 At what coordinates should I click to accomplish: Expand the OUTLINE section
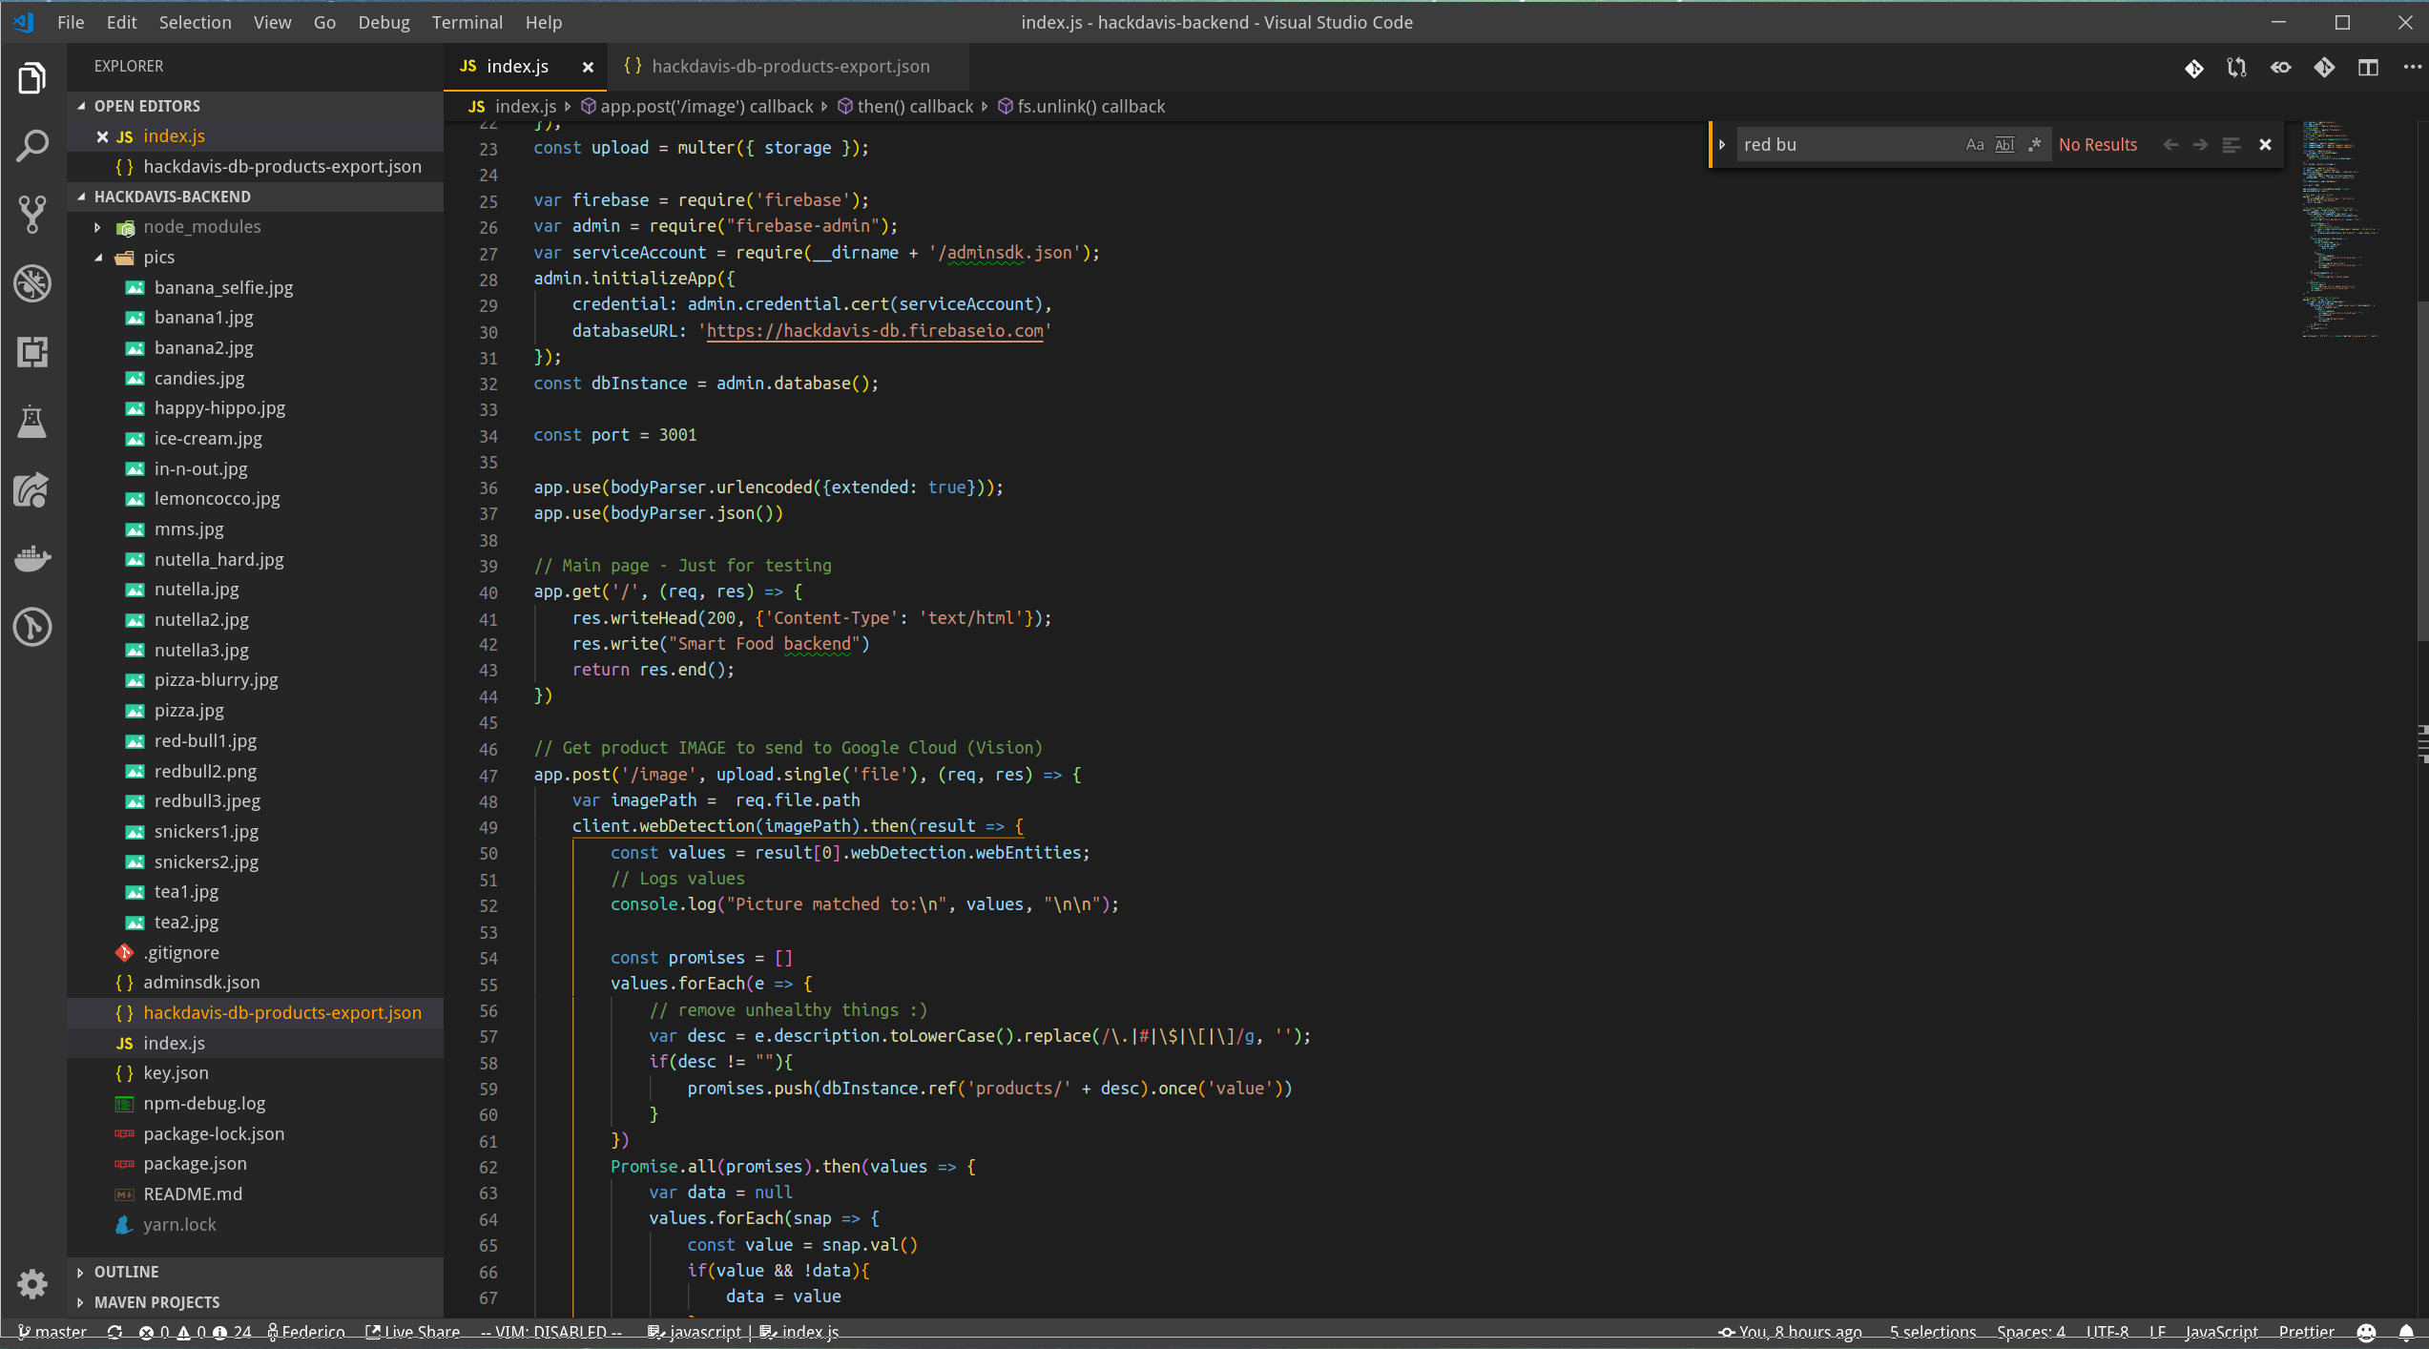pyautogui.click(x=126, y=1272)
